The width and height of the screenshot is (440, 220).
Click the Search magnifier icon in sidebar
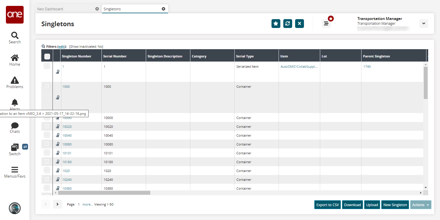click(x=14, y=36)
